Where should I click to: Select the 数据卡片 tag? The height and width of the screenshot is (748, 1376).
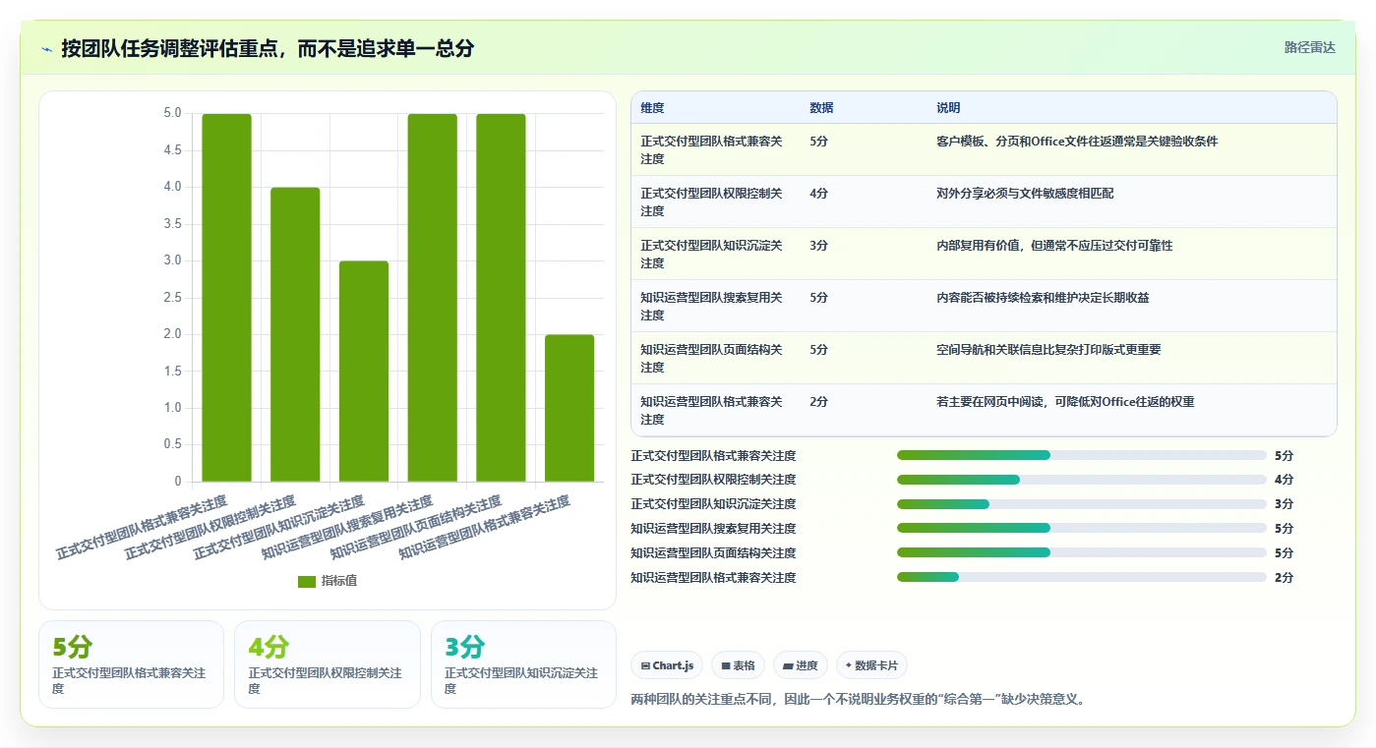(x=871, y=665)
